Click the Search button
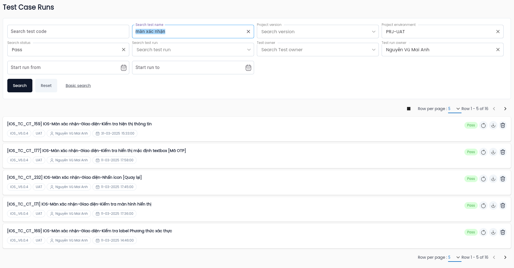The width and height of the screenshot is (514, 268). (x=20, y=86)
